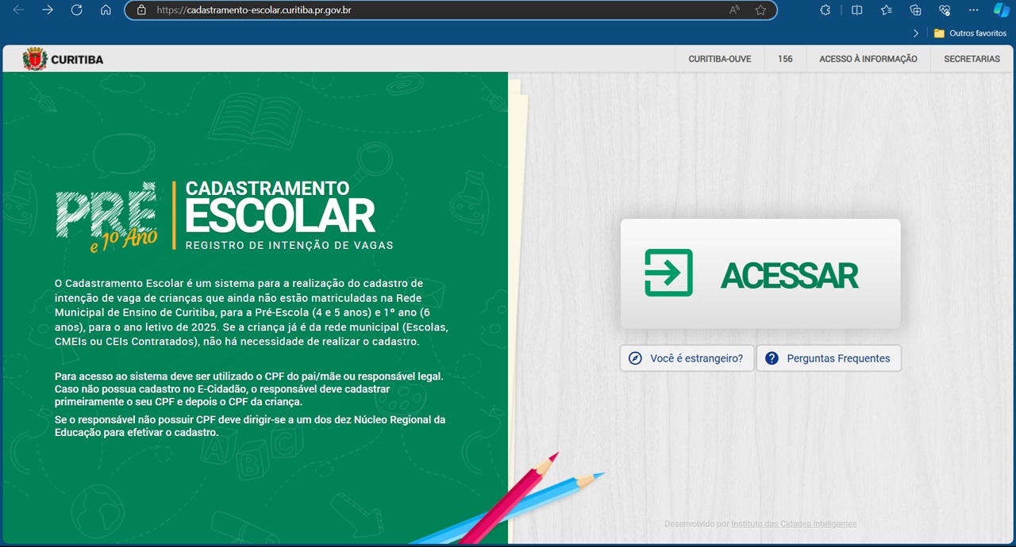Open Perguntas Frequentes
Image resolution: width=1016 pixels, height=547 pixels.
(x=829, y=358)
